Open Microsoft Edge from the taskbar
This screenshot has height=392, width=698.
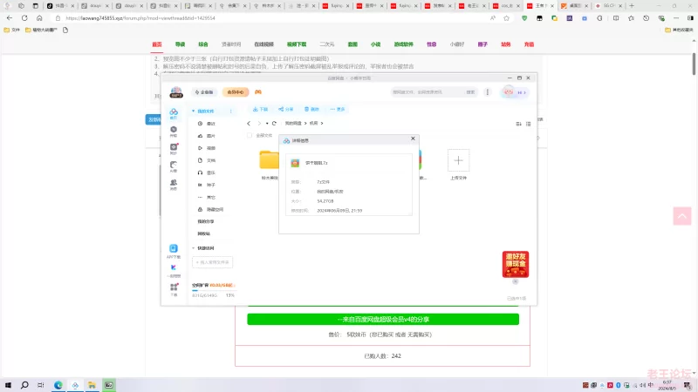(58, 385)
